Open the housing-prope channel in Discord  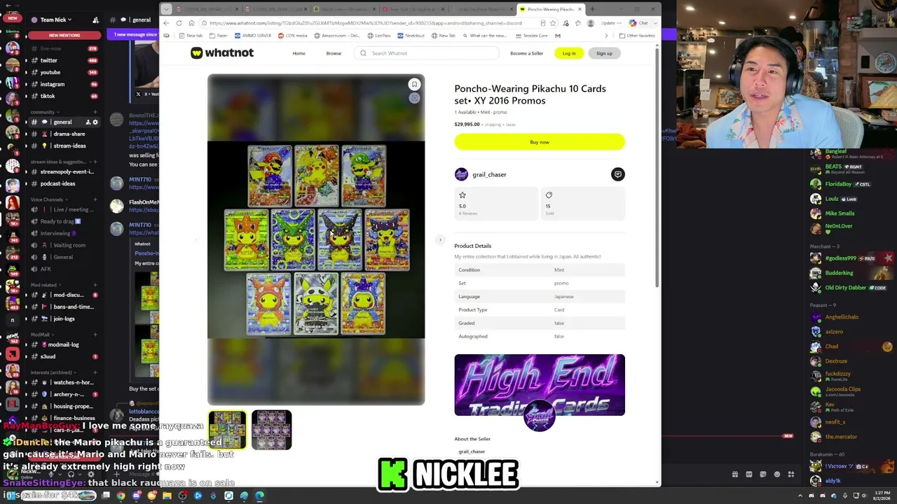pos(63,406)
